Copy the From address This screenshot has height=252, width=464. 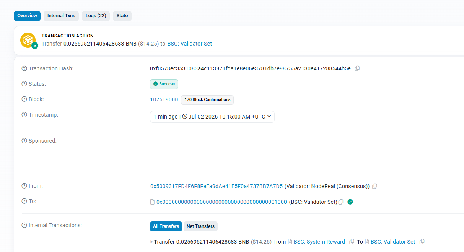pos(375,186)
